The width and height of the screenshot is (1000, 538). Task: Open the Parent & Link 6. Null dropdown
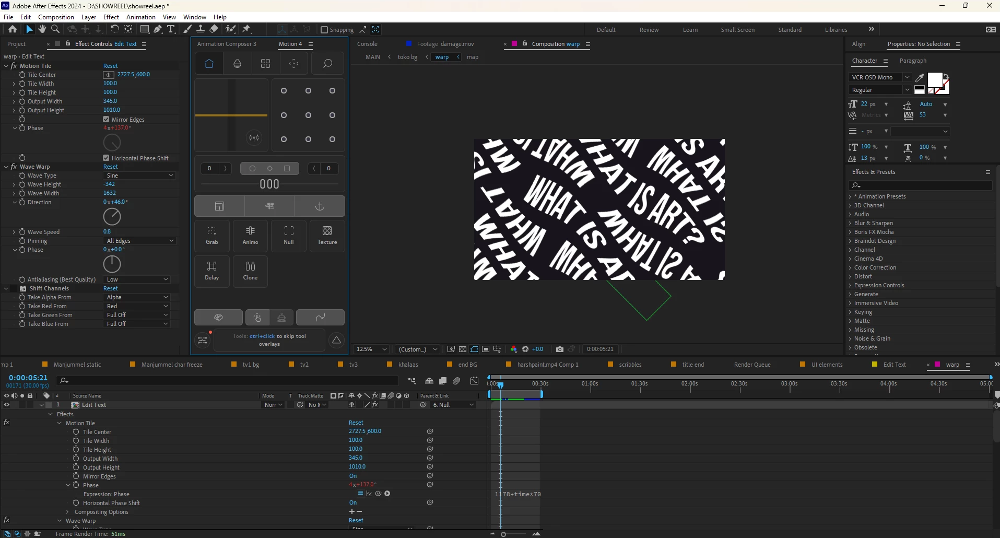(453, 405)
